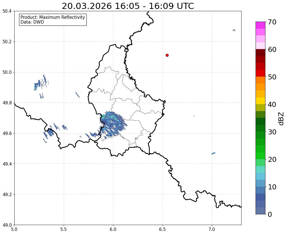Click the colorbar tick label '20'
287x234 pixels.
pos(272,159)
